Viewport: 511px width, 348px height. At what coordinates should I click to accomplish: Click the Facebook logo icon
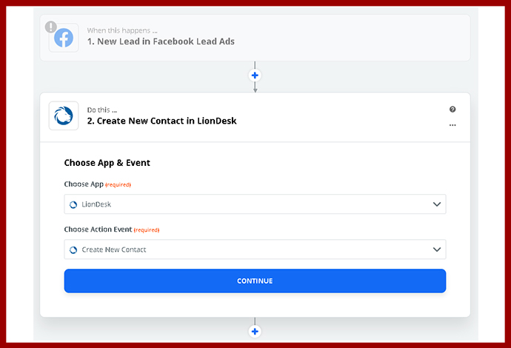tap(64, 38)
